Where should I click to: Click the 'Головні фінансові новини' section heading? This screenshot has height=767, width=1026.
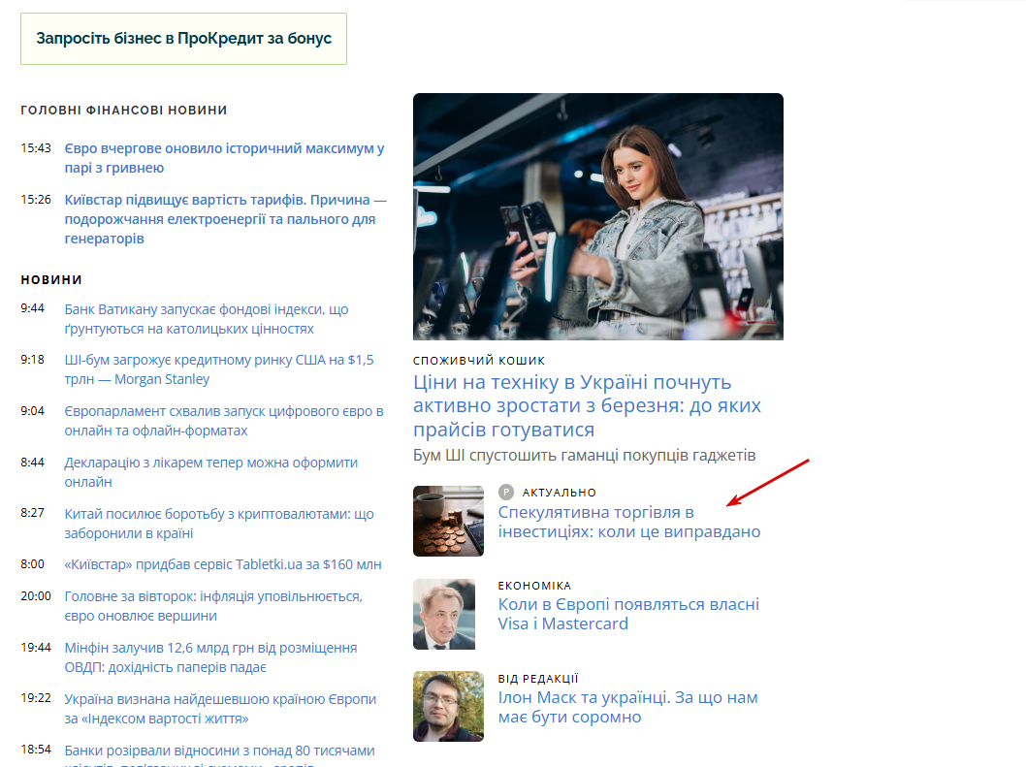tap(124, 110)
